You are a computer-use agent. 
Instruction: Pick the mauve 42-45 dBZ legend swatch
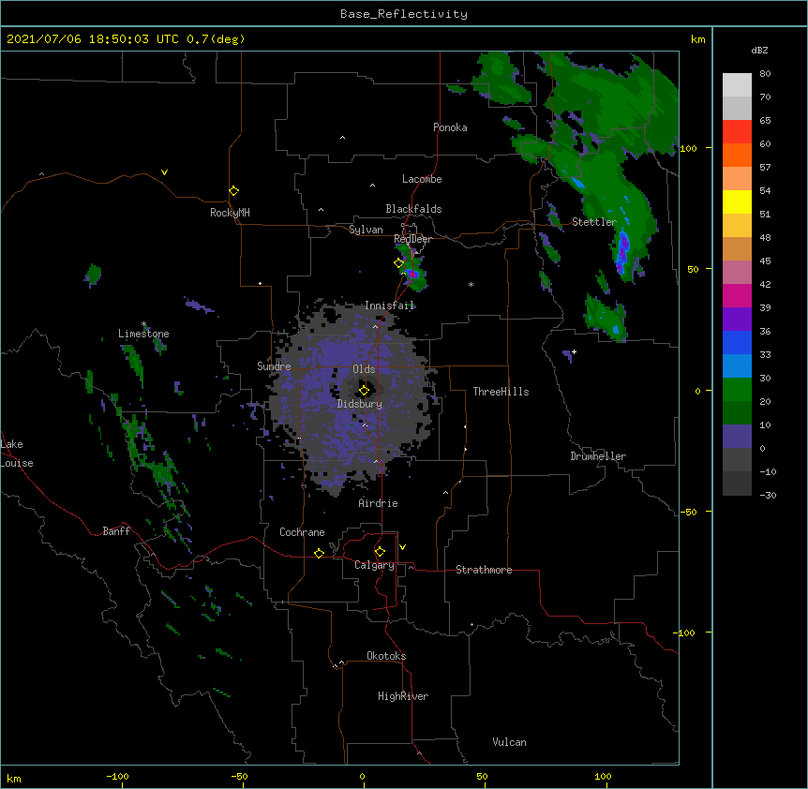[737, 273]
